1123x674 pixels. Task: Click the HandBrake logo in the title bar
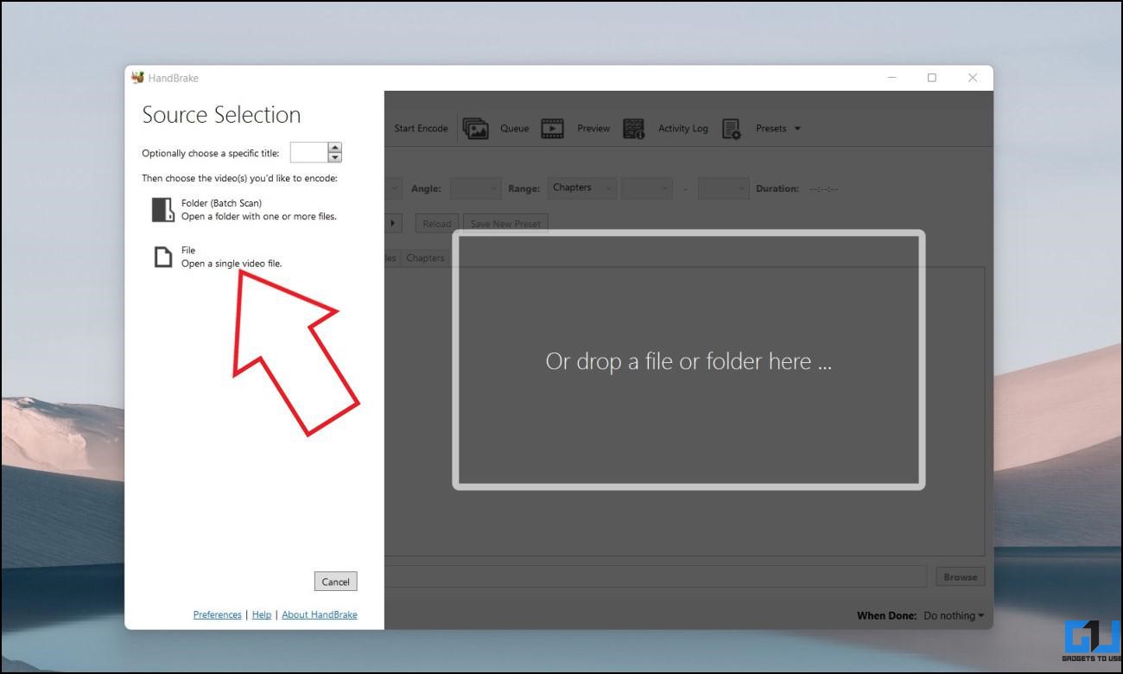137,78
